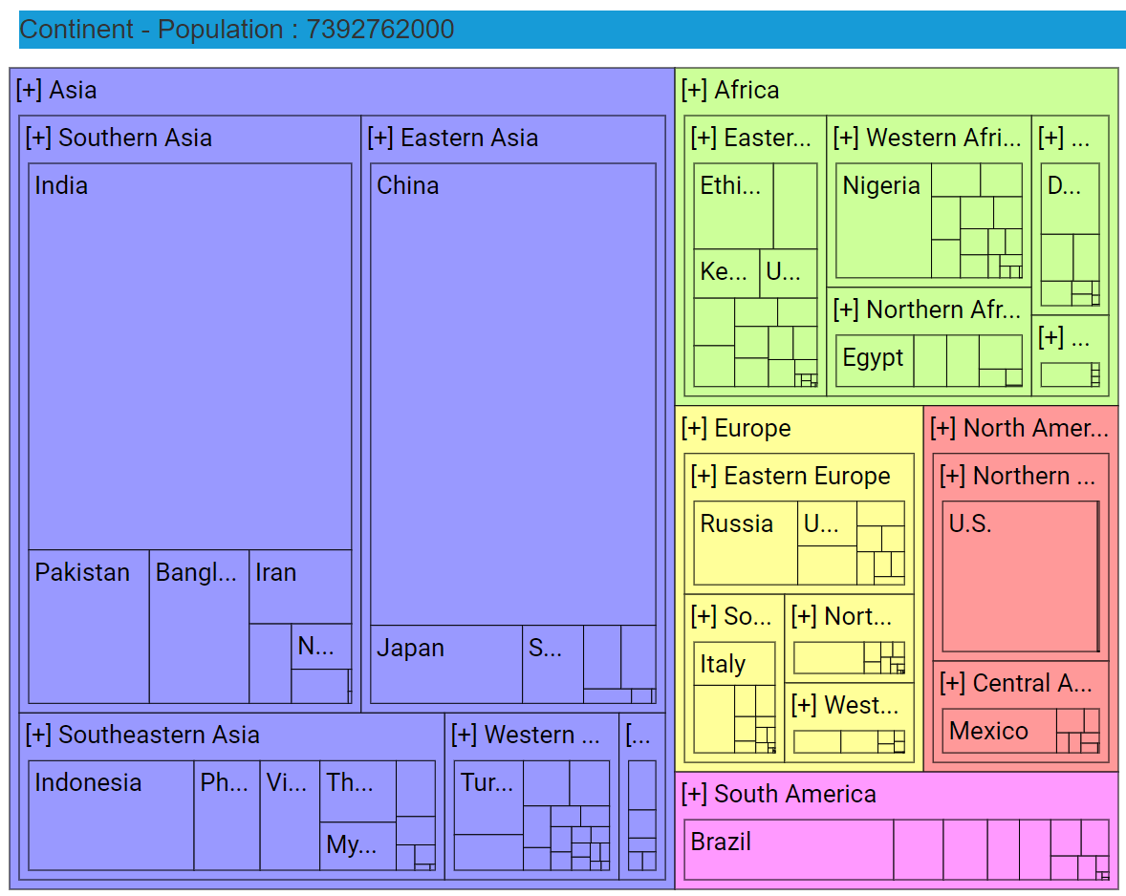1126x896 pixels.
Task: Click the Philippines tile labeled Ph...
Action: 227,815
